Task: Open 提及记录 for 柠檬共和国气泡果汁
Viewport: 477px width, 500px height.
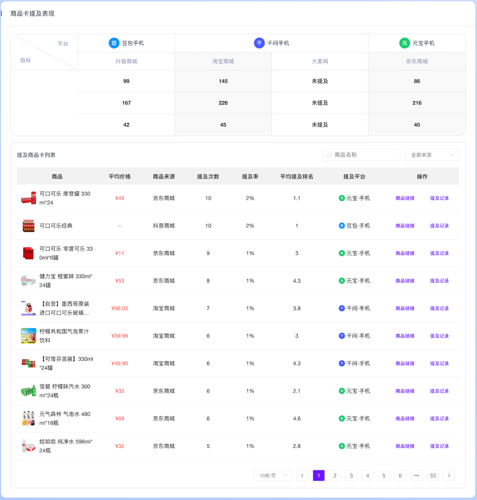Action: pos(439,336)
